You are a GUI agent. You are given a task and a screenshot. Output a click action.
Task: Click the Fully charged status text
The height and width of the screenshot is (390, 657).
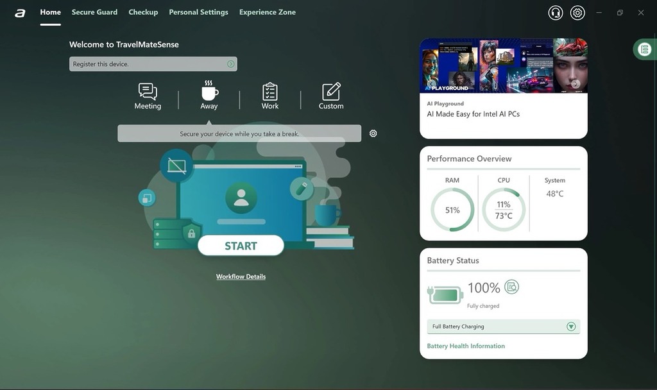pos(483,306)
